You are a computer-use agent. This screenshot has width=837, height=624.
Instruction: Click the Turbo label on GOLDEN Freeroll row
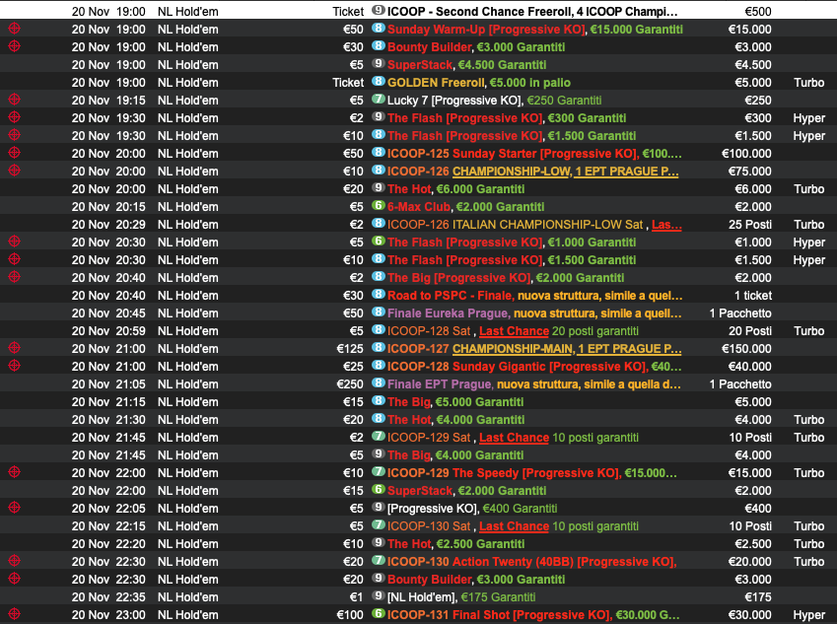pos(808,83)
